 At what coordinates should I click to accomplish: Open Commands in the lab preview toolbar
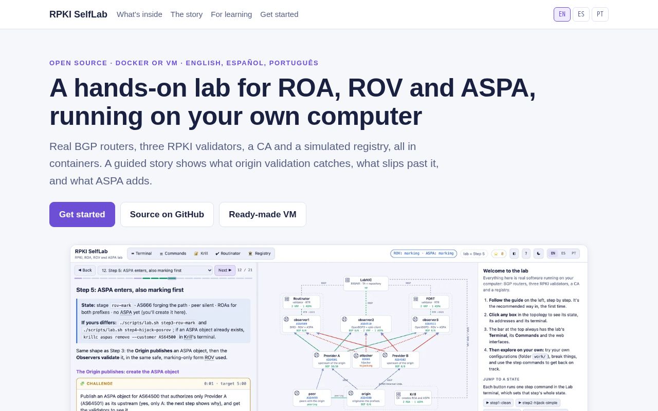173,253
